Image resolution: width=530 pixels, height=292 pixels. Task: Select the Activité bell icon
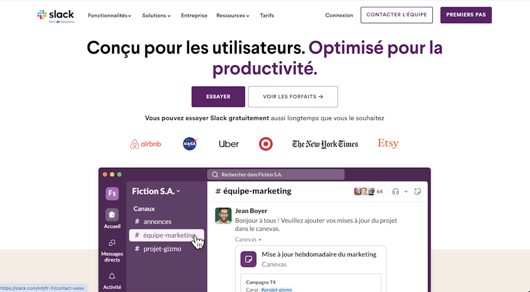click(112, 276)
